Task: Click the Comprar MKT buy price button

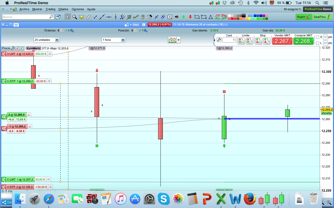Action: 303,41
